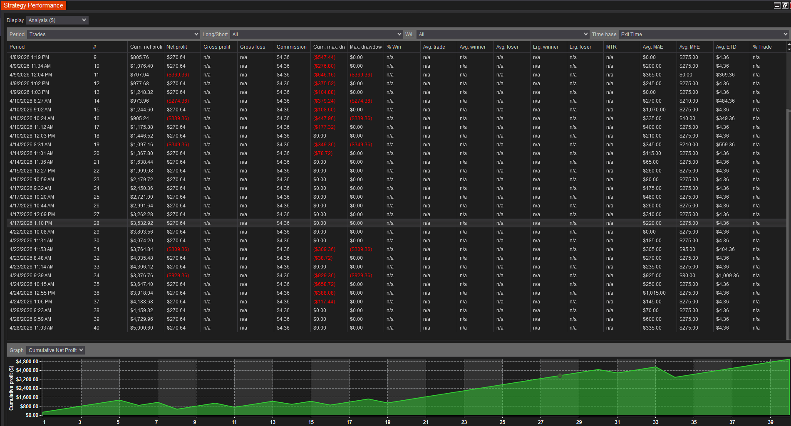Sort by Avg. MAE column header

point(658,47)
